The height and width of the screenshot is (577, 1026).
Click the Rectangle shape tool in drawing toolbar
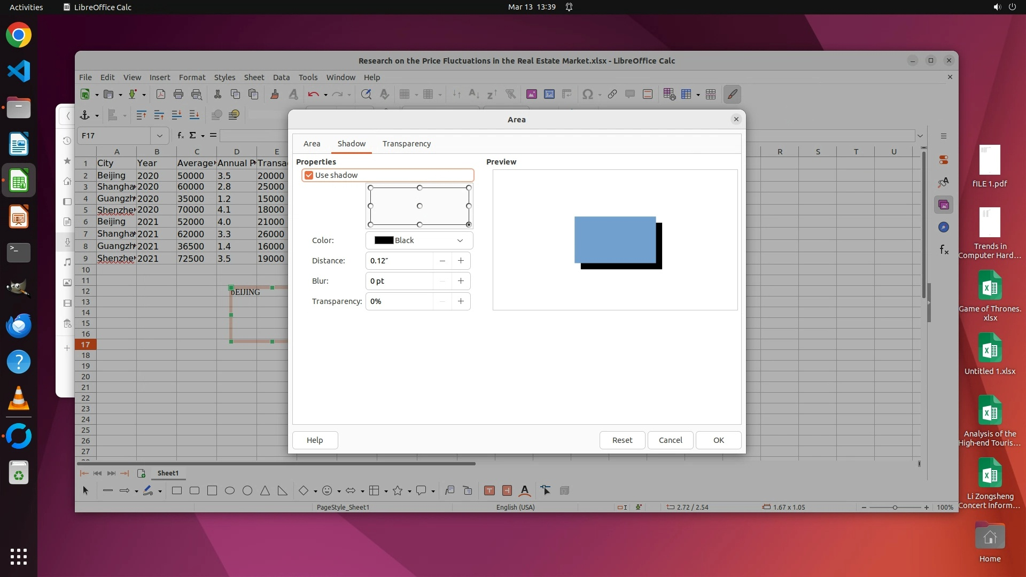[177, 490]
